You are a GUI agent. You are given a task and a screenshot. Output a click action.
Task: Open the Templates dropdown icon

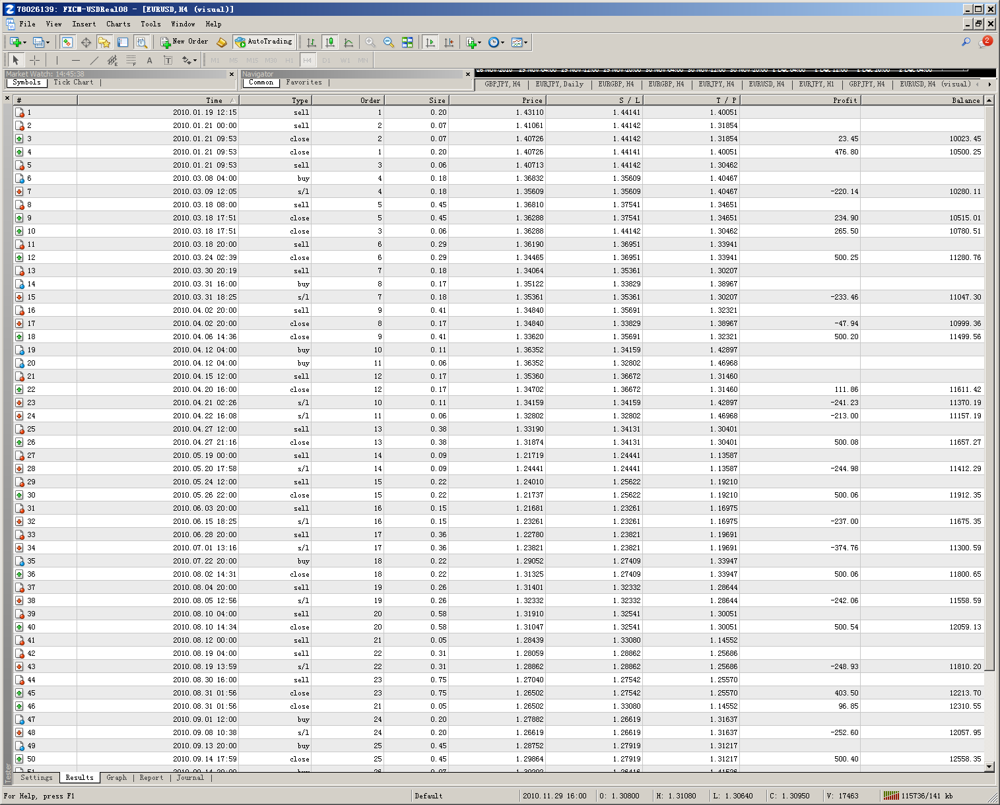coord(517,42)
